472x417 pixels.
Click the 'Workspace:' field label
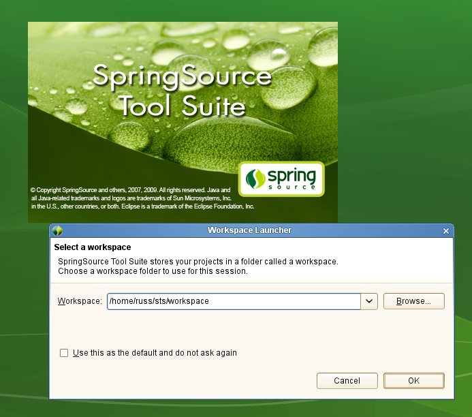[x=80, y=301]
